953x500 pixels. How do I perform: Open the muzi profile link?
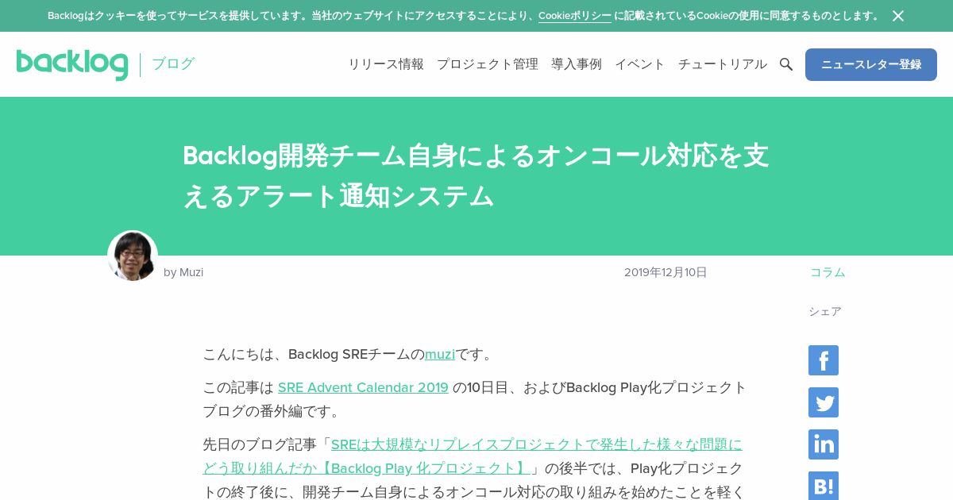[x=440, y=354]
